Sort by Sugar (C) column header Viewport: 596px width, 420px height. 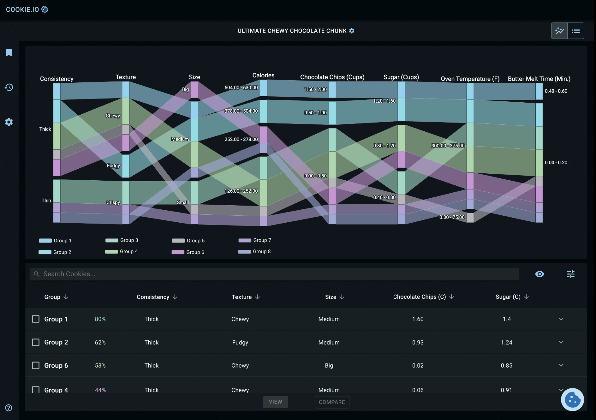point(512,297)
